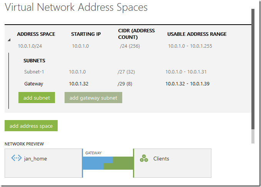Click the jan_home virtual network icon
261x187 pixels.
(x=16, y=158)
